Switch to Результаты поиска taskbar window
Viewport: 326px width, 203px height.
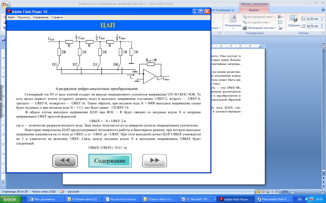121,199
